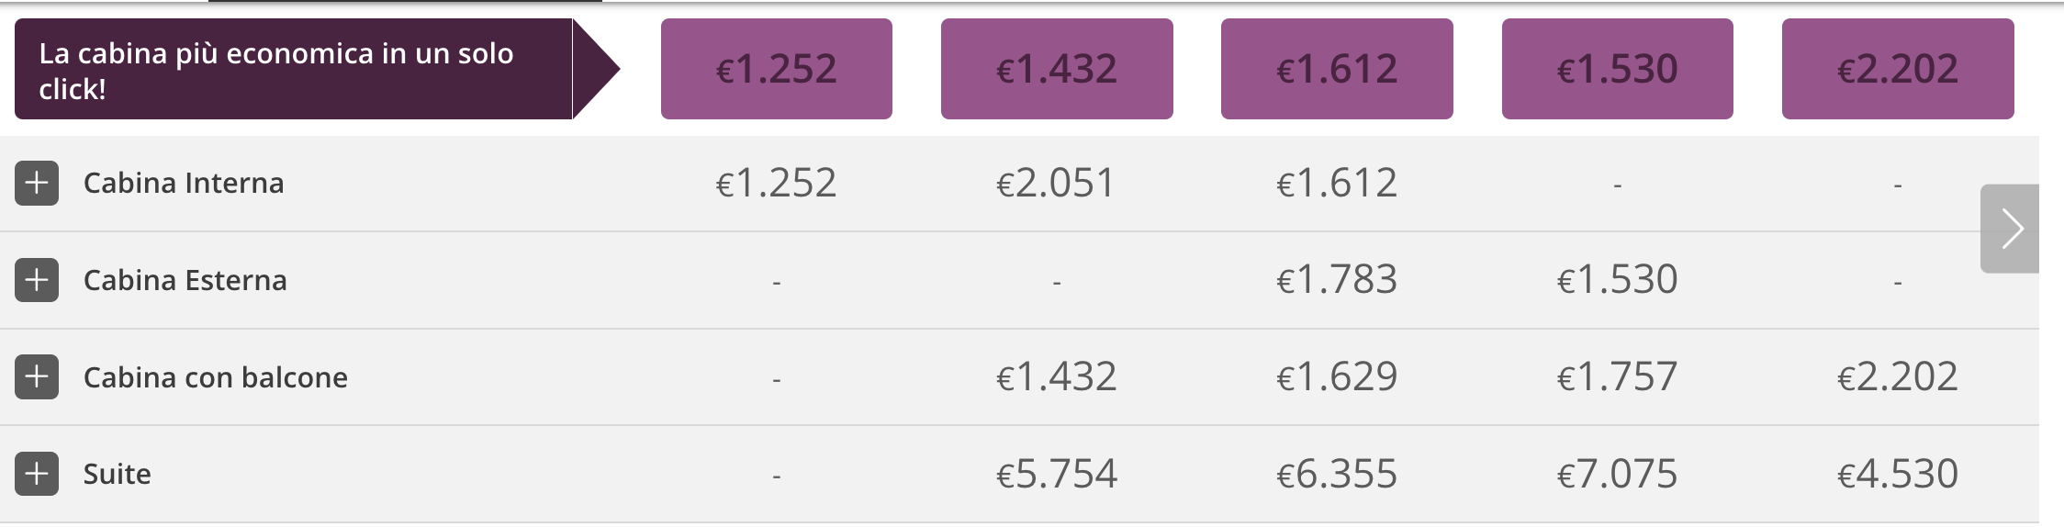Select the cheapest cabin button €1.432
The height and width of the screenshot is (527, 2064).
coord(1057,69)
